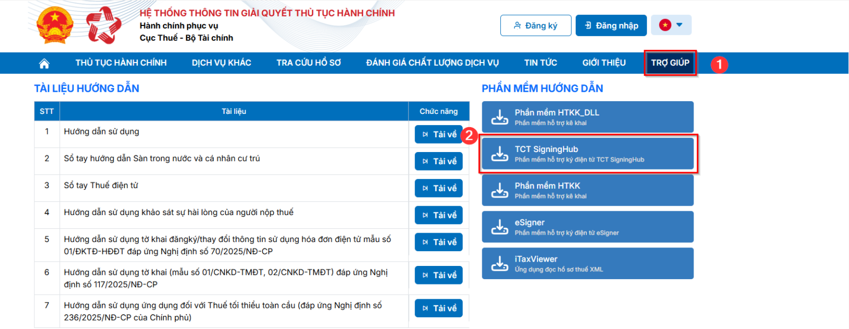Click the 'Tài liệu' column header
The width and height of the screenshot is (849, 329).
(234, 111)
